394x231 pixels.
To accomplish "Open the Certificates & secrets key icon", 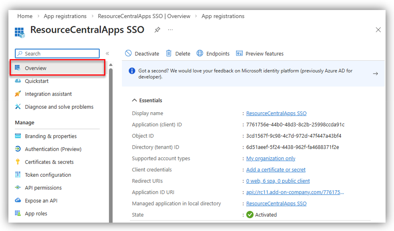I will pos(18,162).
